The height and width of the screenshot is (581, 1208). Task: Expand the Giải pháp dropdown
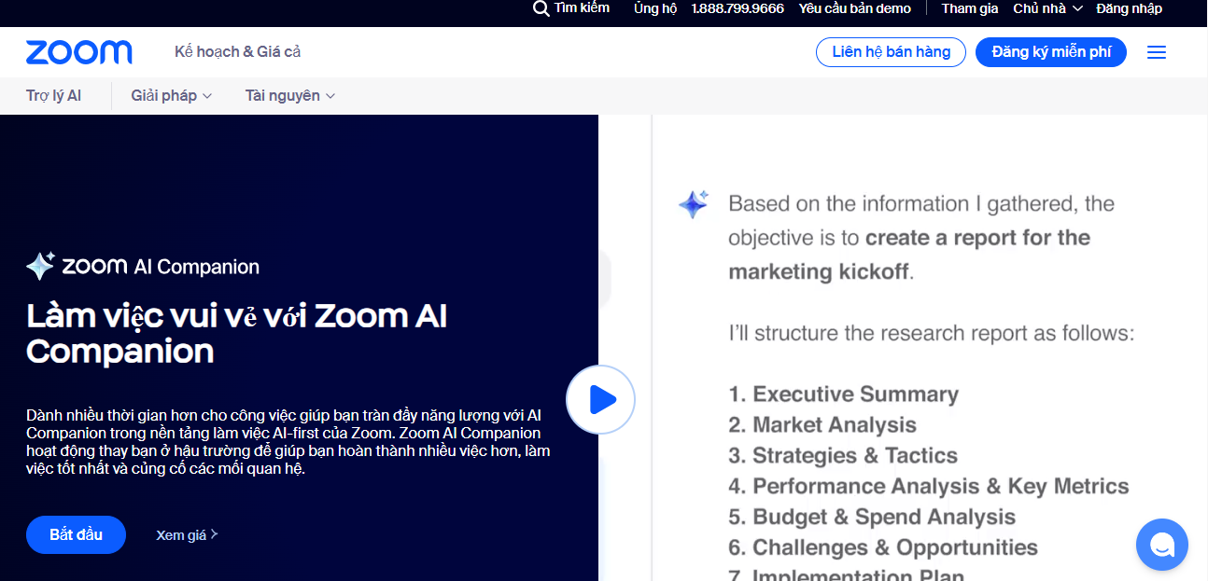[172, 95]
